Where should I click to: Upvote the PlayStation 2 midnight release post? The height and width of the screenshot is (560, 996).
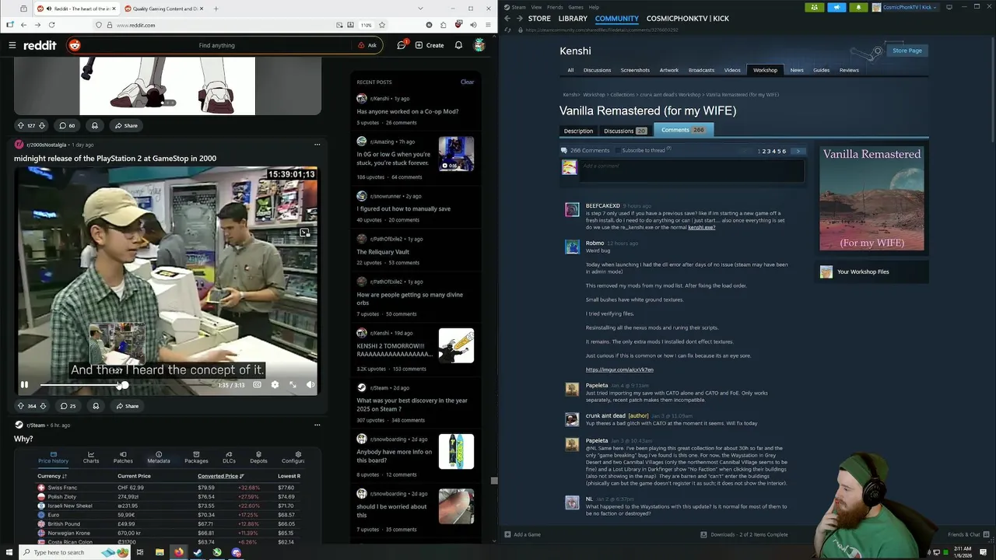click(x=21, y=406)
